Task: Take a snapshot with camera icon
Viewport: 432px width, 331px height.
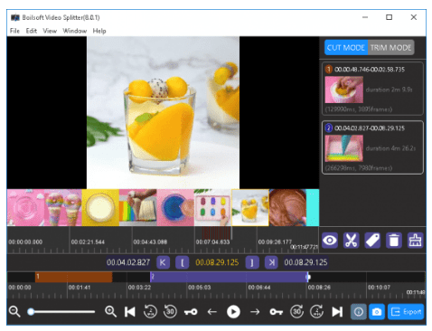Action: 377,312
